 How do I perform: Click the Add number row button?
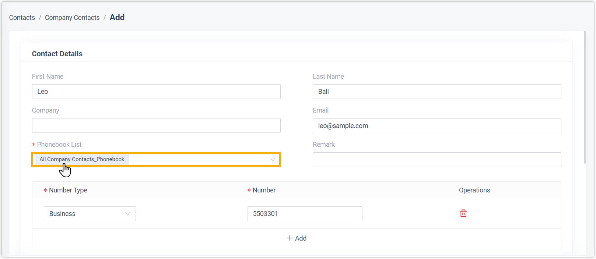point(297,238)
